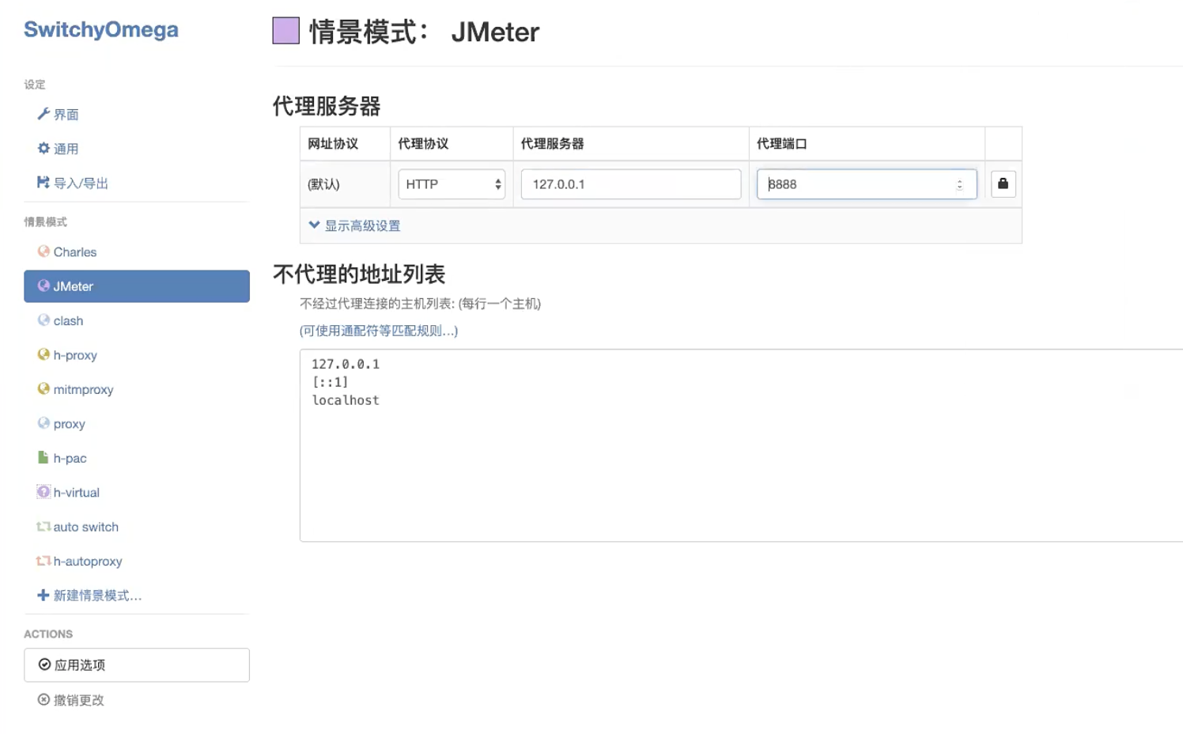Click the h-autoproxy arrows icon

click(43, 561)
